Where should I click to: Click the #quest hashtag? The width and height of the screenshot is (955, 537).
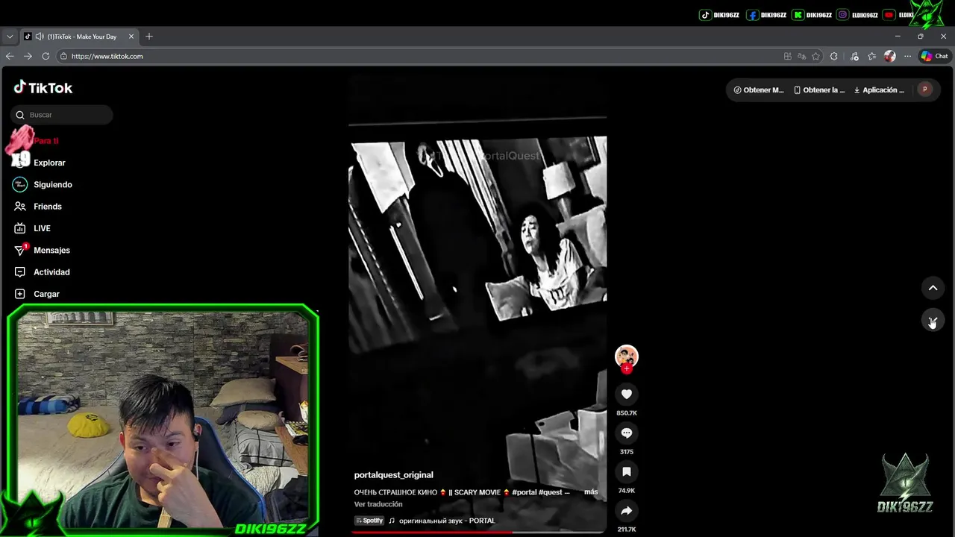551,492
